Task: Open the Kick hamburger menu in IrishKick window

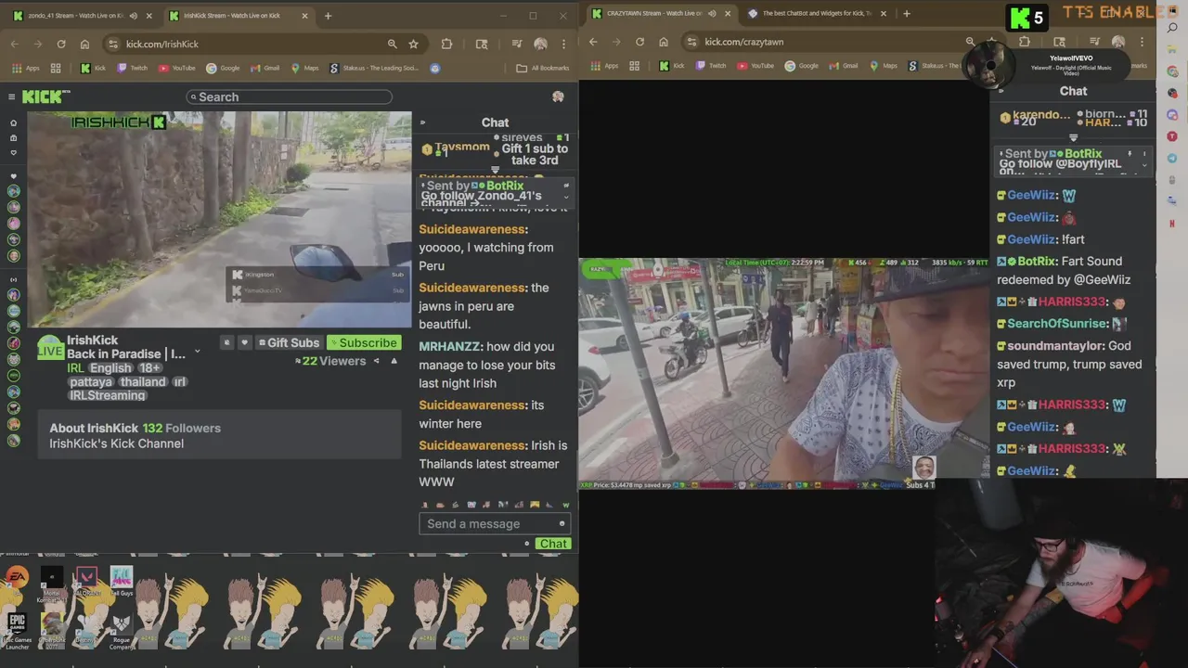Action: click(11, 96)
